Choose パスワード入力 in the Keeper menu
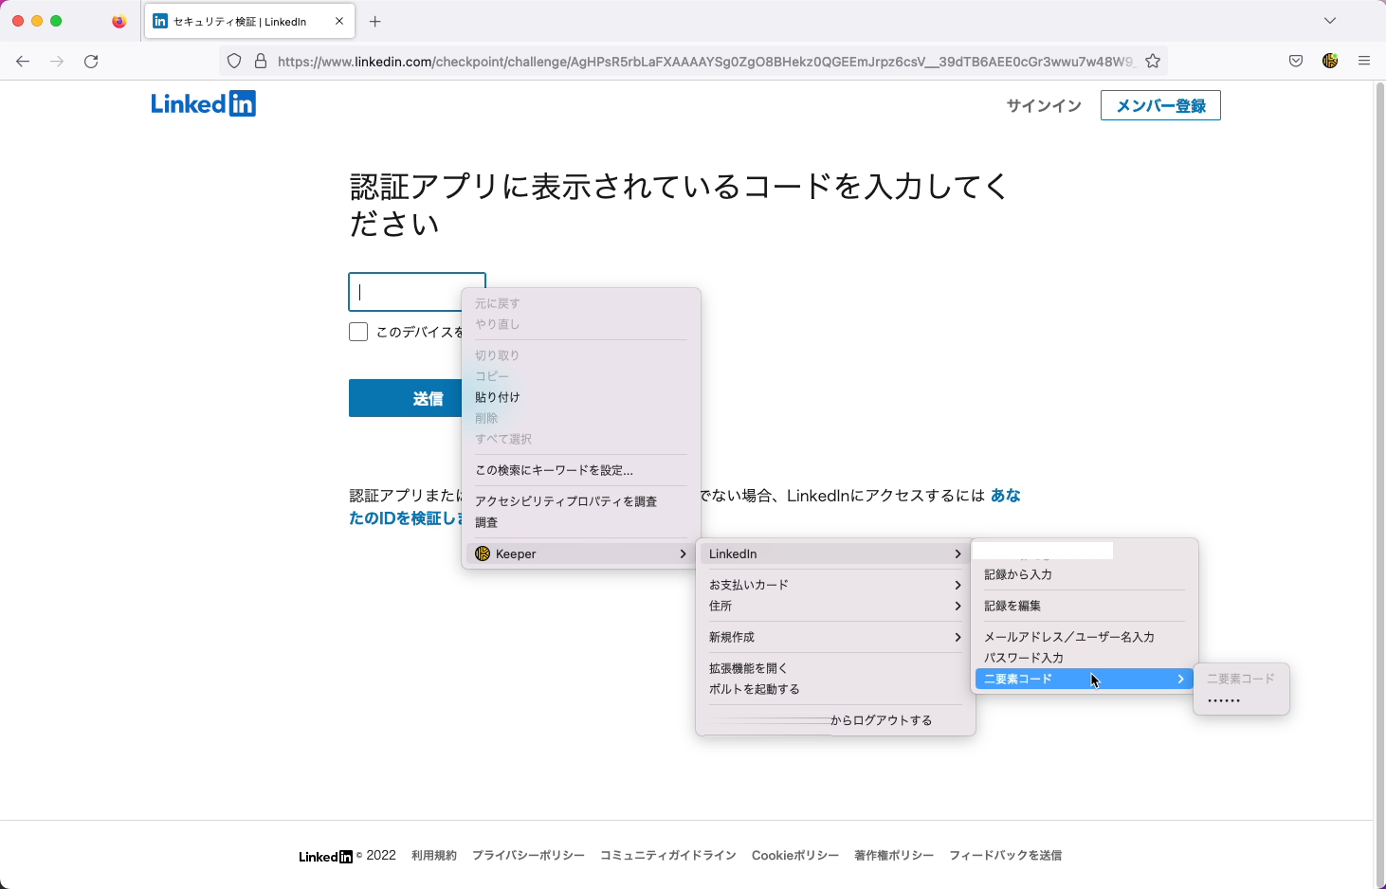 pos(1024,658)
